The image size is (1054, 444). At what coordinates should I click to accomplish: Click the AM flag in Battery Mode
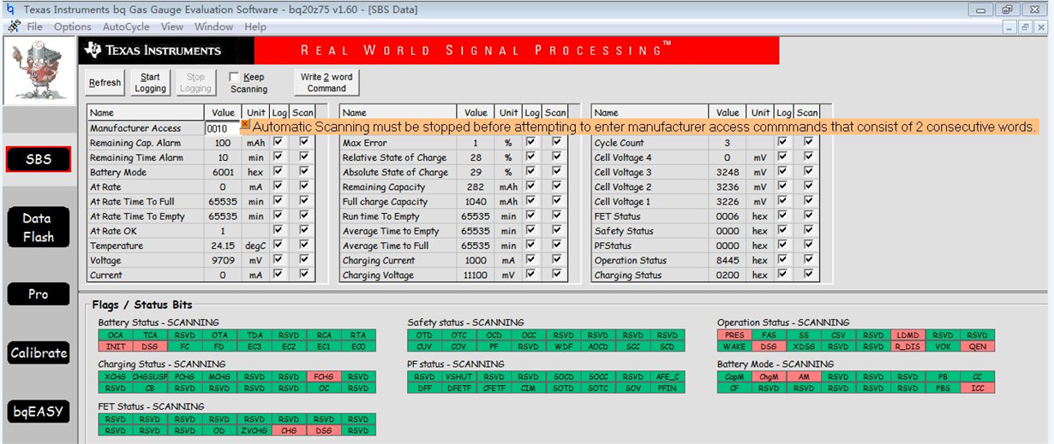pyautogui.click(x=804, y=376)
